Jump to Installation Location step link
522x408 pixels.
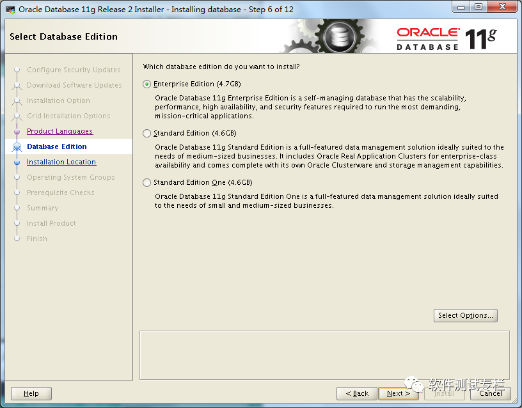[61, 162]
